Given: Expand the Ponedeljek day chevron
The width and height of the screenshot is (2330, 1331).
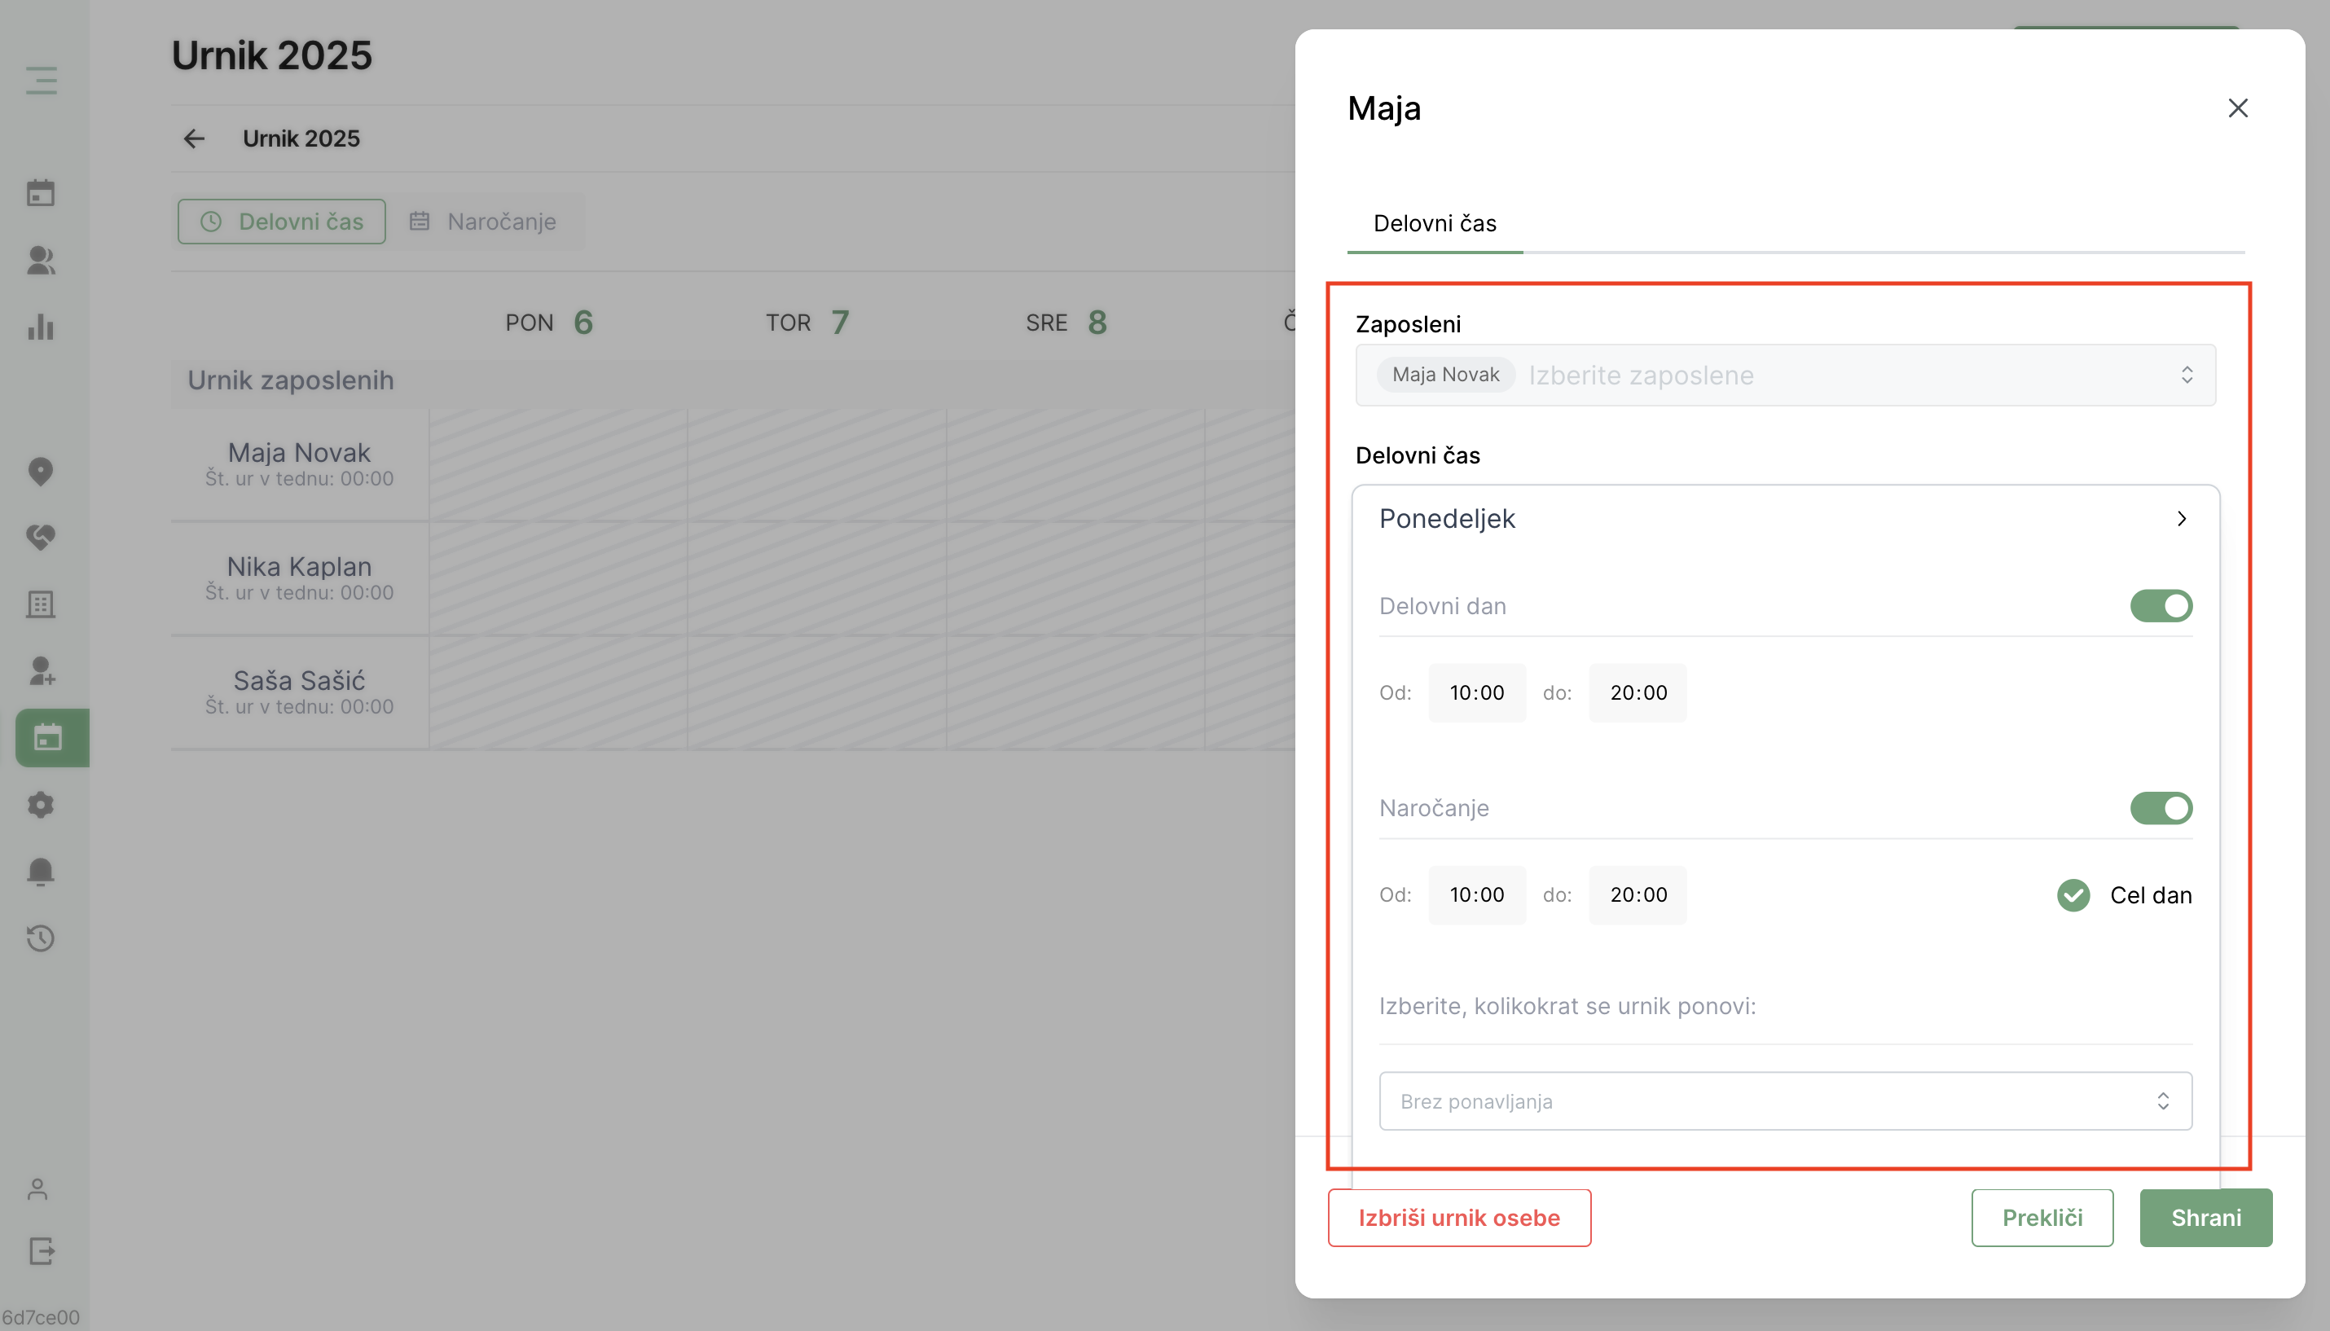Looking at the screenshot, I should [x=2182, y=518].
